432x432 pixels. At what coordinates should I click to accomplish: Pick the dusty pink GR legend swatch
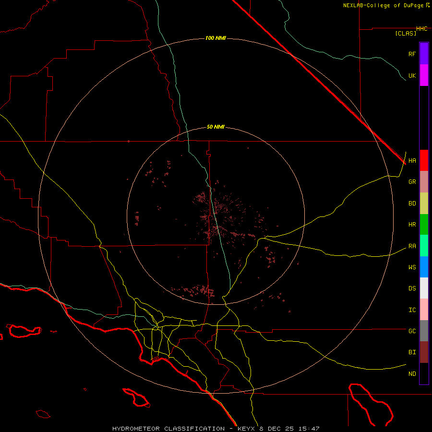tap(424, 181)
